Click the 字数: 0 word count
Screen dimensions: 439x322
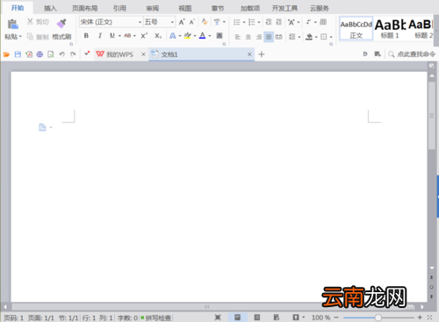(127, 318)
